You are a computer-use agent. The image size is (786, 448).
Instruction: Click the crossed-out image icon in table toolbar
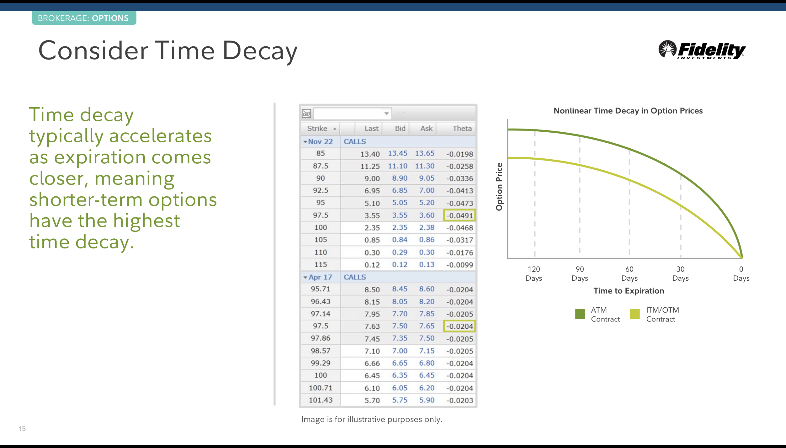pyautogui.click(x=306, y=114)
